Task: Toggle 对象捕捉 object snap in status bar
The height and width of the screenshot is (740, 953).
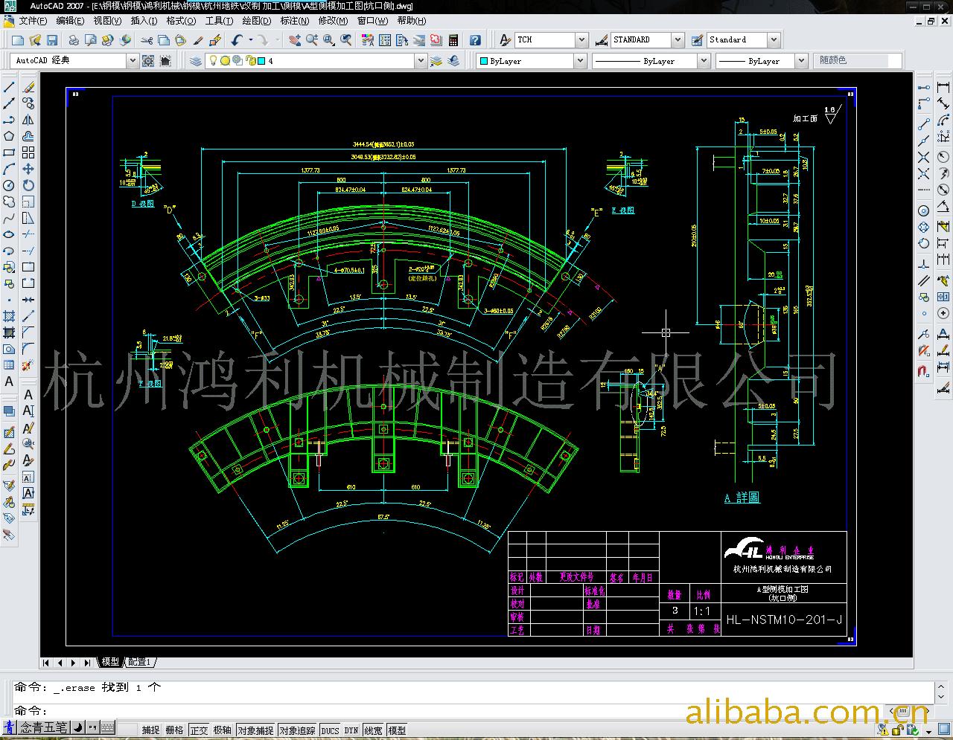Action: coord(255,730)
